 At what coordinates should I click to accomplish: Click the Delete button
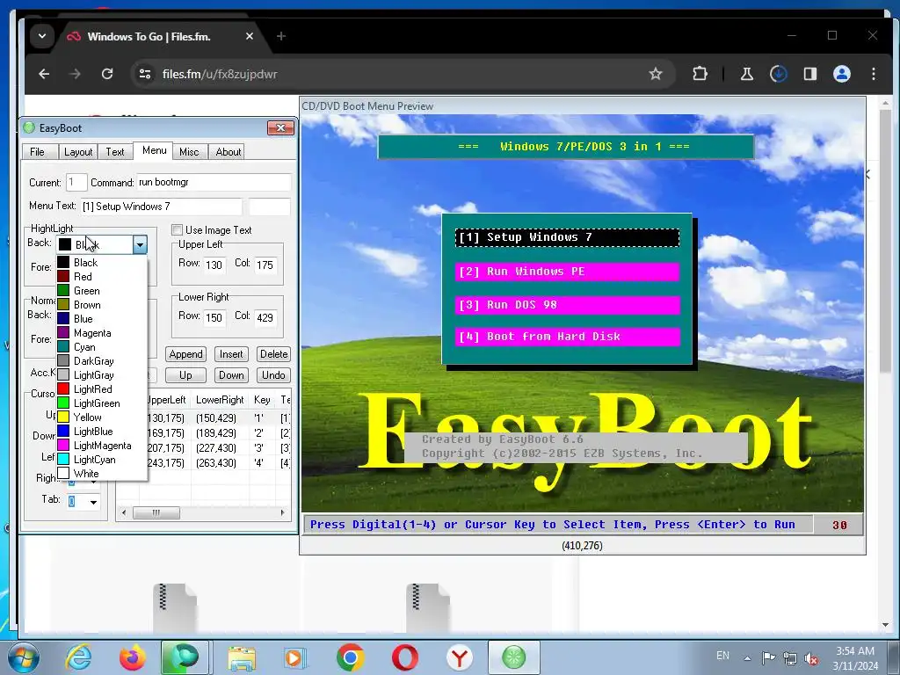pos(274,354)
